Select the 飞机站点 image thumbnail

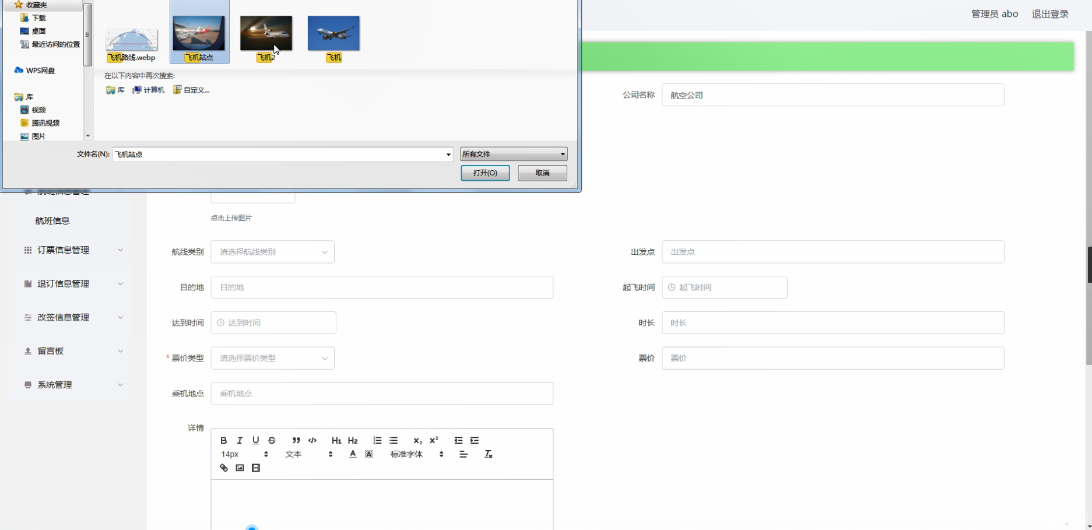coord(199,33)
